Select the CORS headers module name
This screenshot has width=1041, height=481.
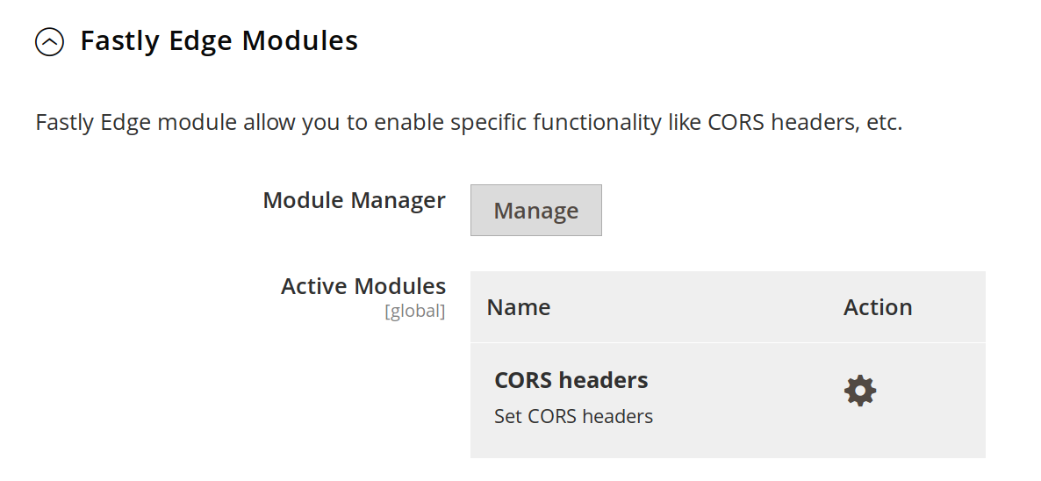click(571, 380)
